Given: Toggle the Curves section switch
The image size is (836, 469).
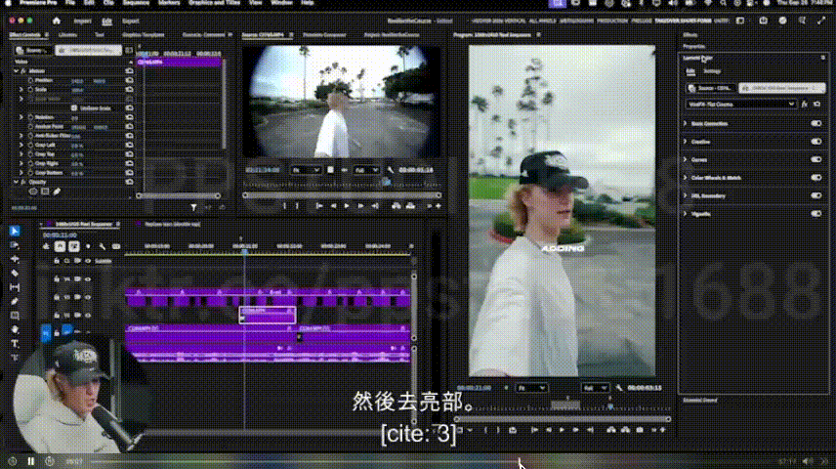Looking at the screenshot, I should pos(816,159).
